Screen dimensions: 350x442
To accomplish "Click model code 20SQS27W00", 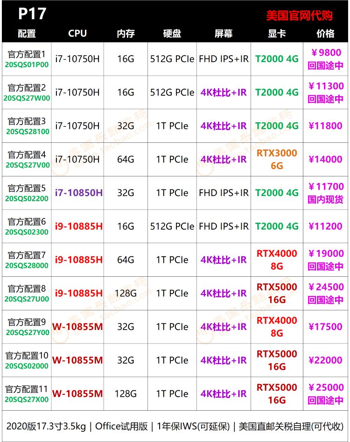I will coord(27,98).
